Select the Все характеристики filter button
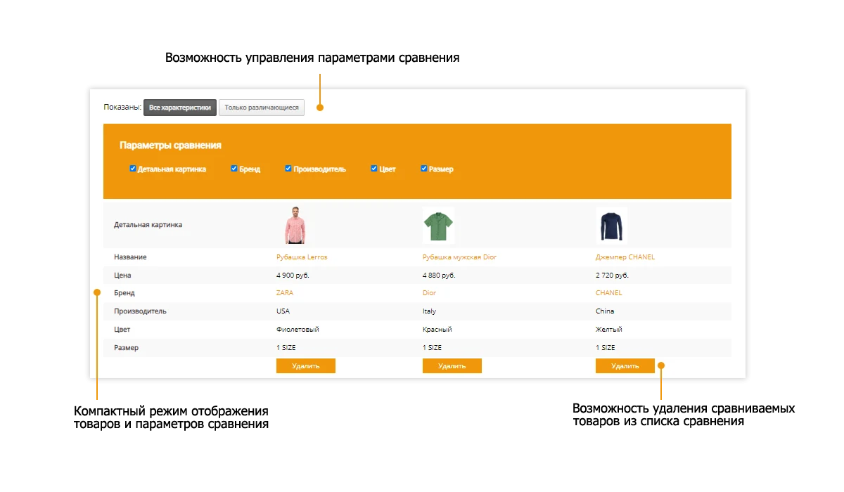The height and width of the screenshot is (492, 844). tap(180, 108)
